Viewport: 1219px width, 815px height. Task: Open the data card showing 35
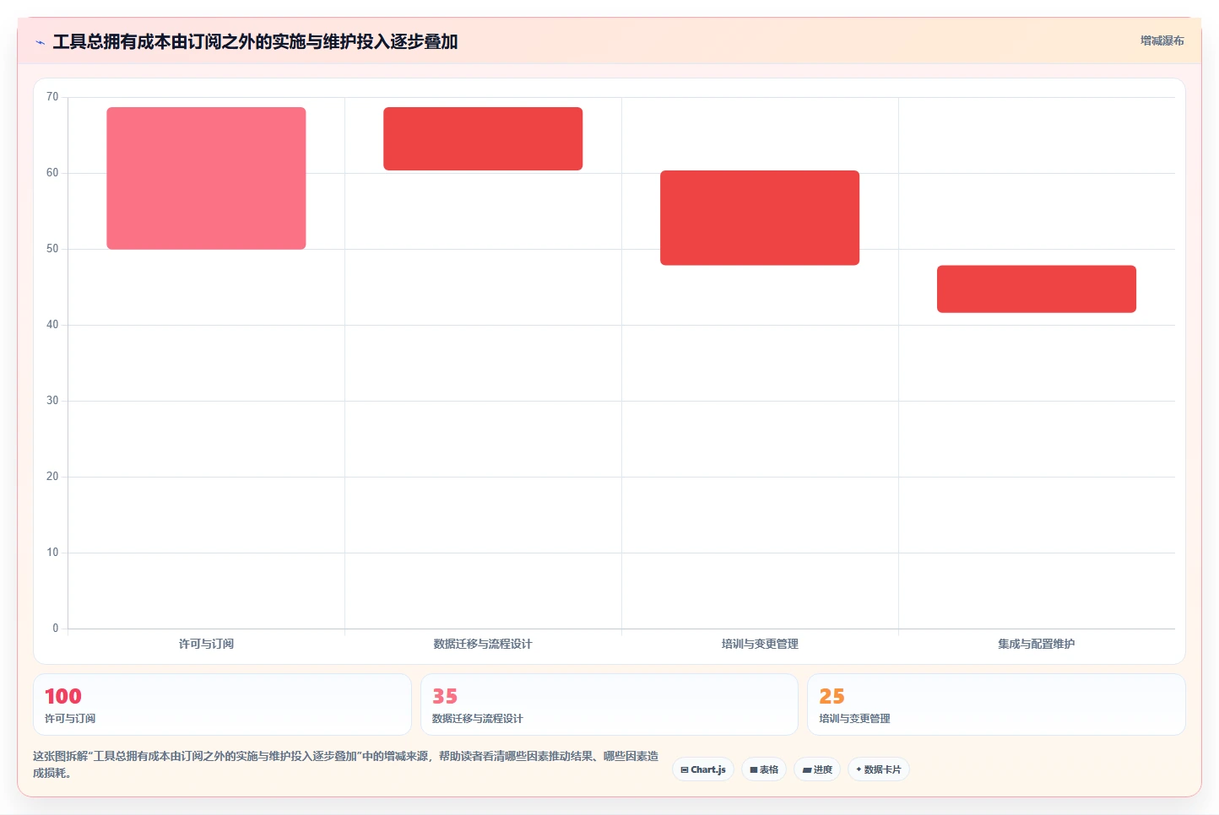[x=609, y=704]
